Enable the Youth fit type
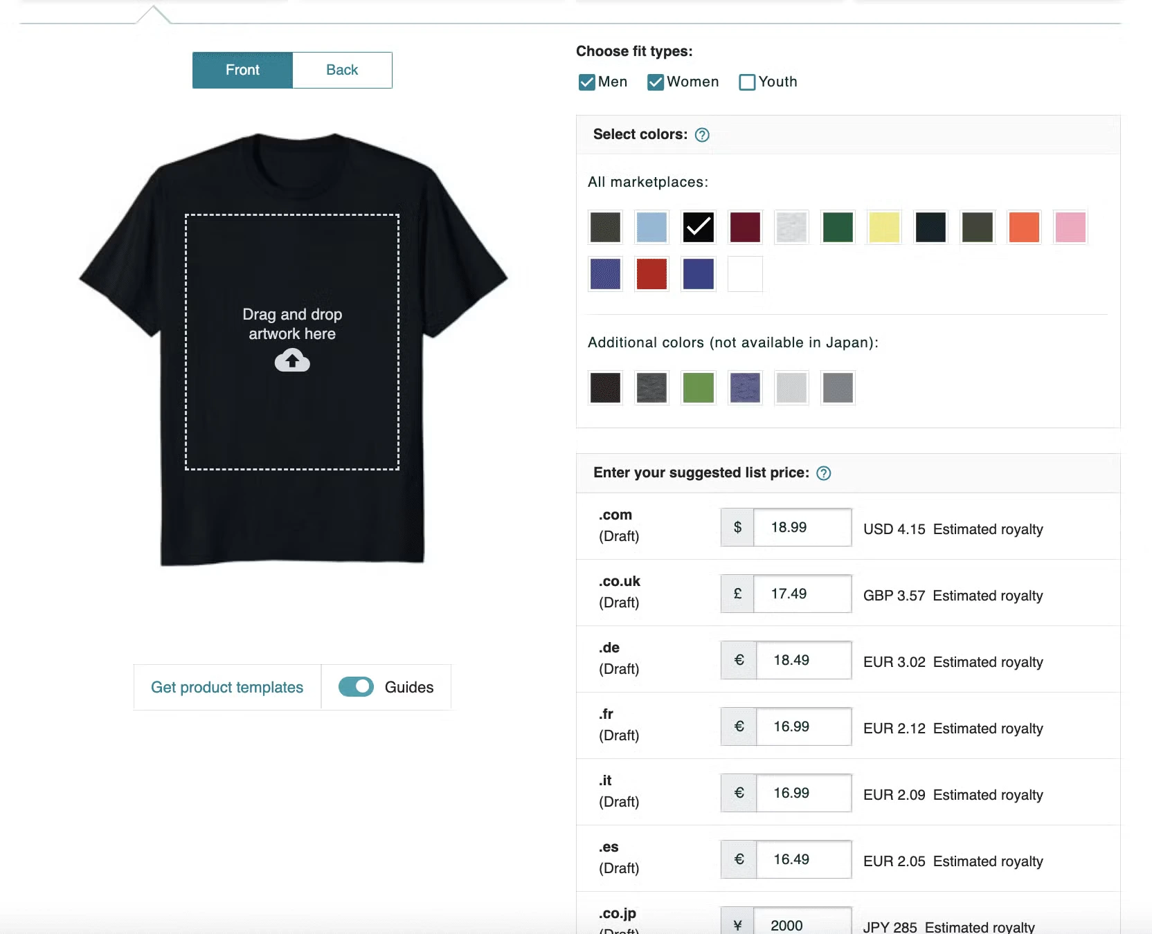This screenshot has height=934, width=1152. pos(747,82)
